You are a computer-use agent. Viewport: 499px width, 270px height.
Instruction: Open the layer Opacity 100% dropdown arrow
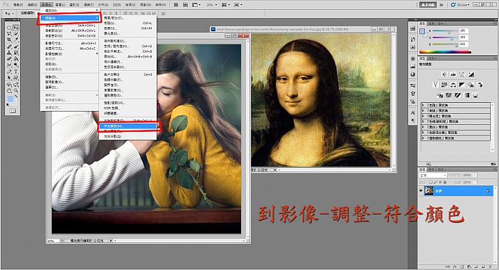[475, 175]
